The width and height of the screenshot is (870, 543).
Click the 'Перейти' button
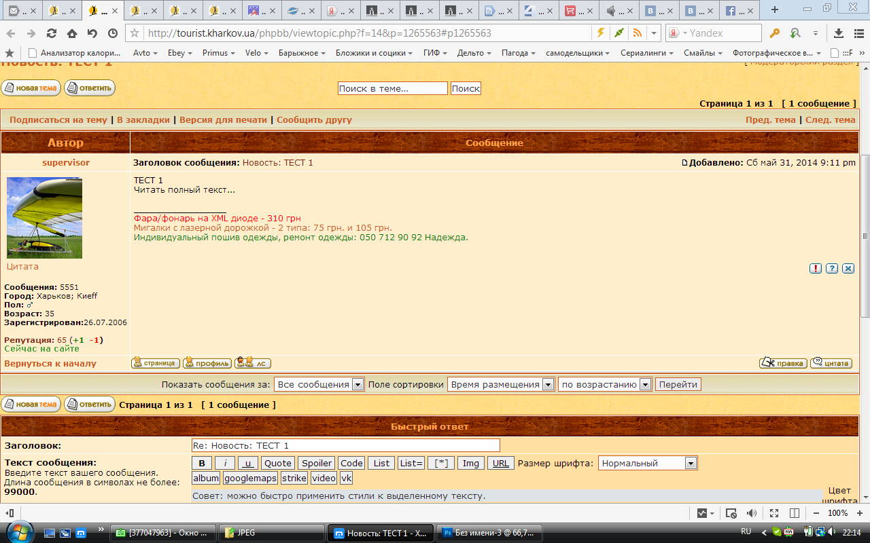(x=678, y=384)
